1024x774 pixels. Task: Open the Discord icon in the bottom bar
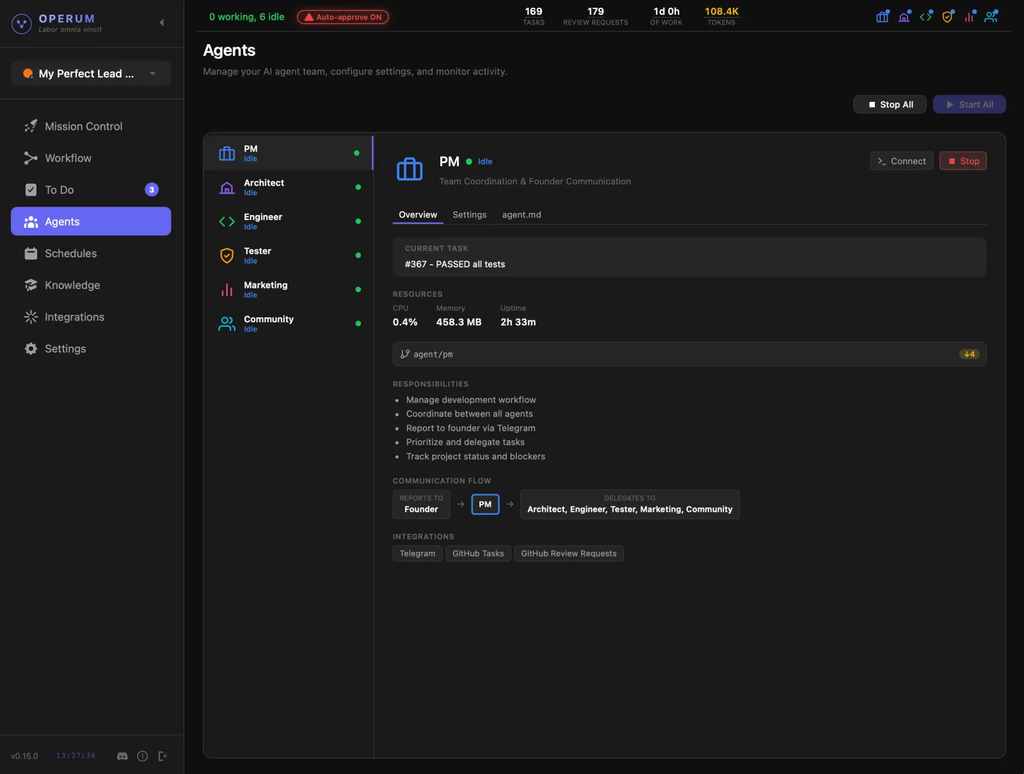(x=122, y=756)
